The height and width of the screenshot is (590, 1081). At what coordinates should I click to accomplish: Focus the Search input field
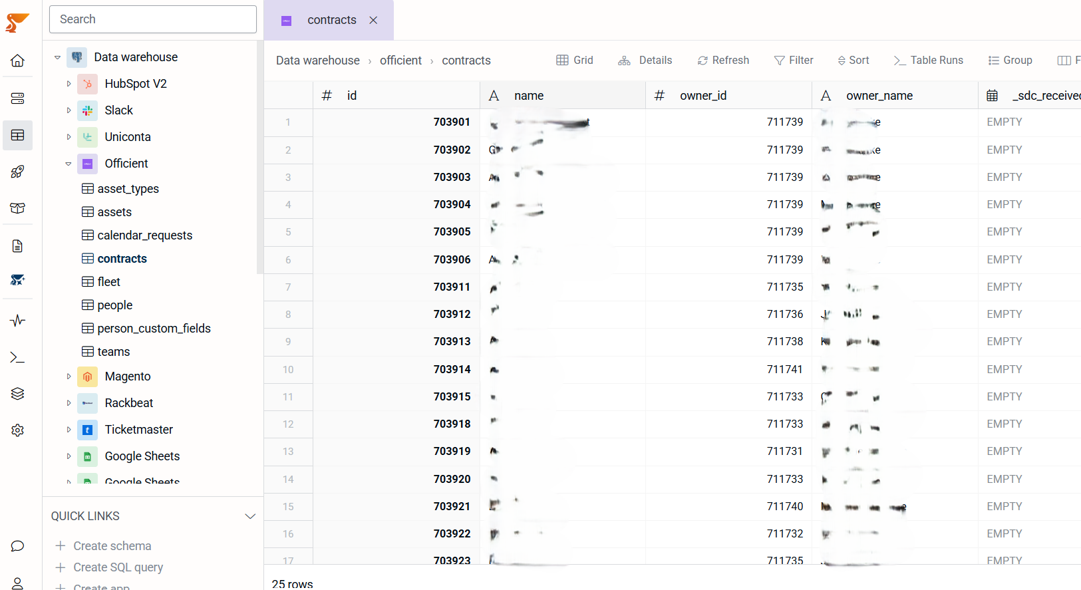[153, 19]
